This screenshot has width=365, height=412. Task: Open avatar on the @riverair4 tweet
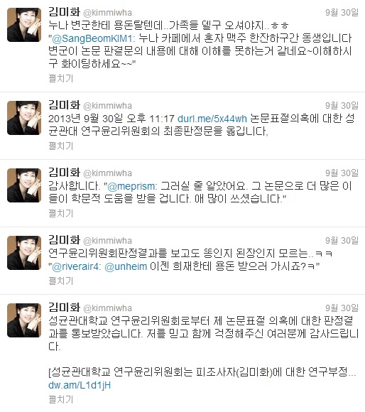(x=24, y=253)
